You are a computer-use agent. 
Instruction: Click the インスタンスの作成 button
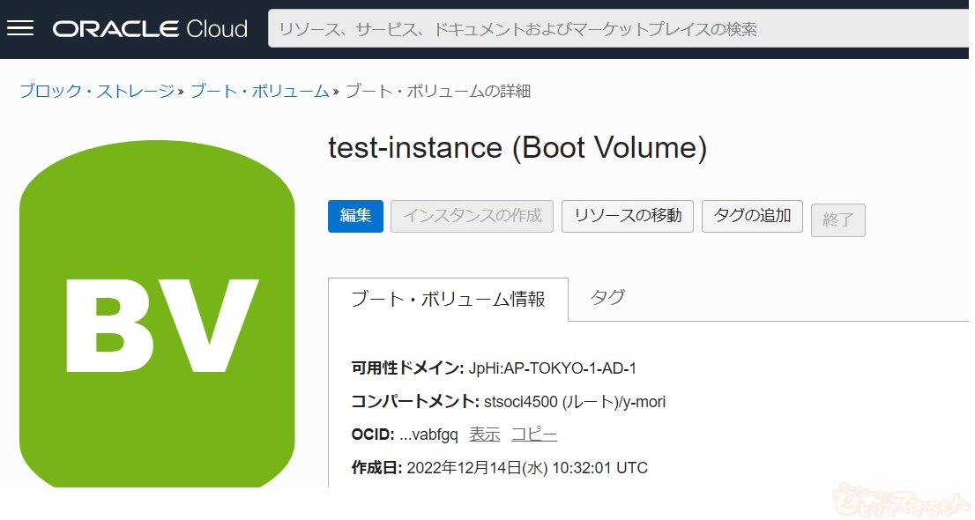[472, 216]
